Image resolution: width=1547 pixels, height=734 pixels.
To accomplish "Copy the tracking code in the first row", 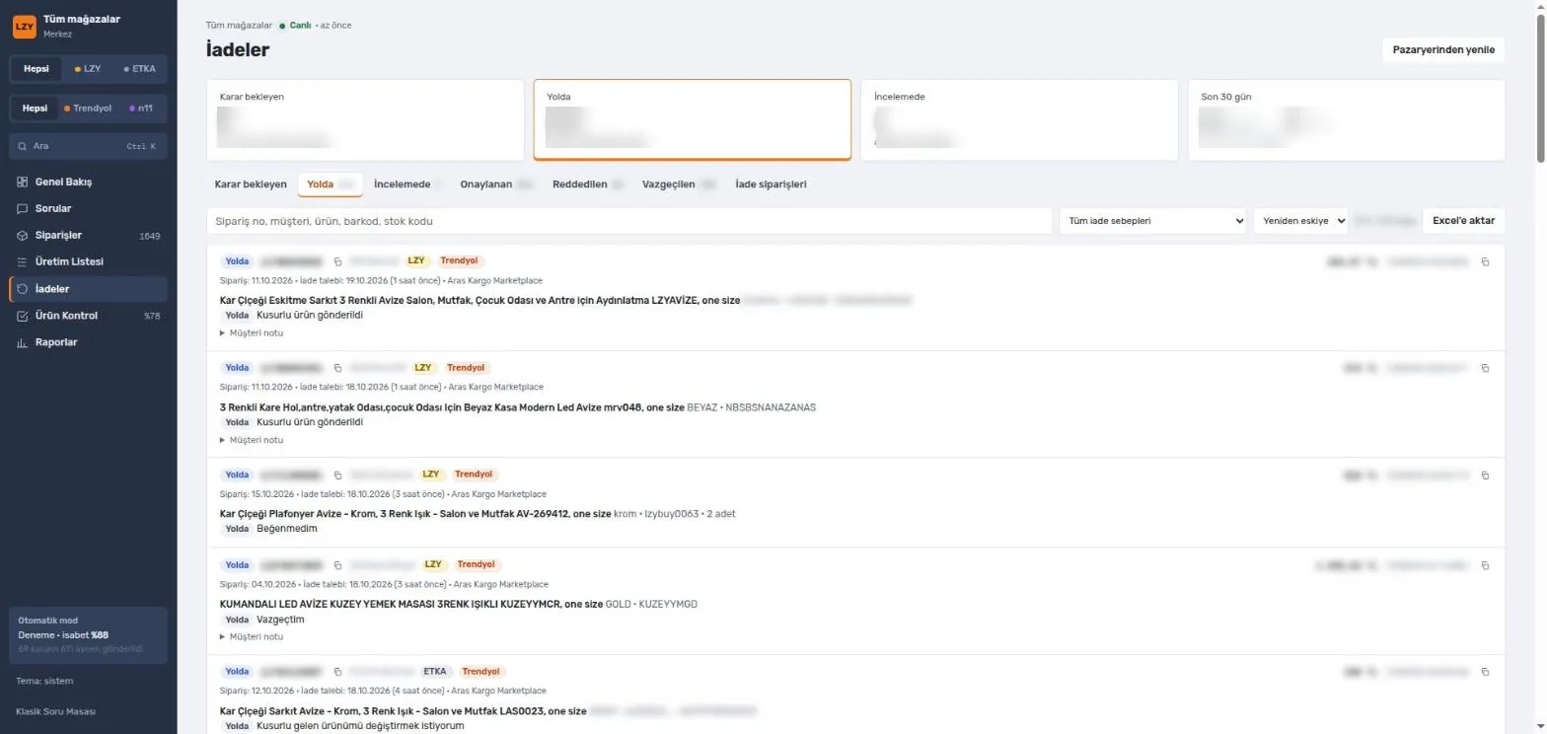I will click(x=1486, y=261).
